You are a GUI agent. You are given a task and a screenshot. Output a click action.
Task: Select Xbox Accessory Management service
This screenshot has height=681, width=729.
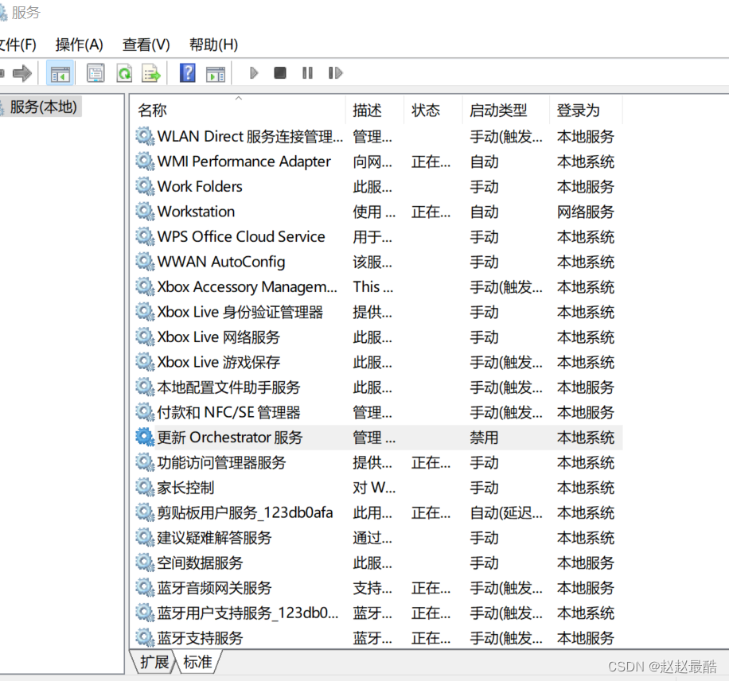coord(247,287)
